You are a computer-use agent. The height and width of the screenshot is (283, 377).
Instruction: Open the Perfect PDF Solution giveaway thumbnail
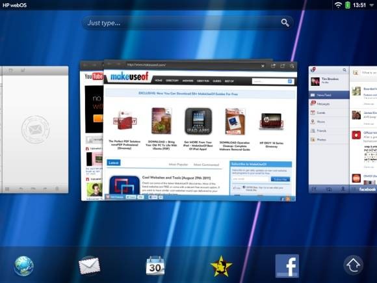pyautogui.click(x=125, y=120)
